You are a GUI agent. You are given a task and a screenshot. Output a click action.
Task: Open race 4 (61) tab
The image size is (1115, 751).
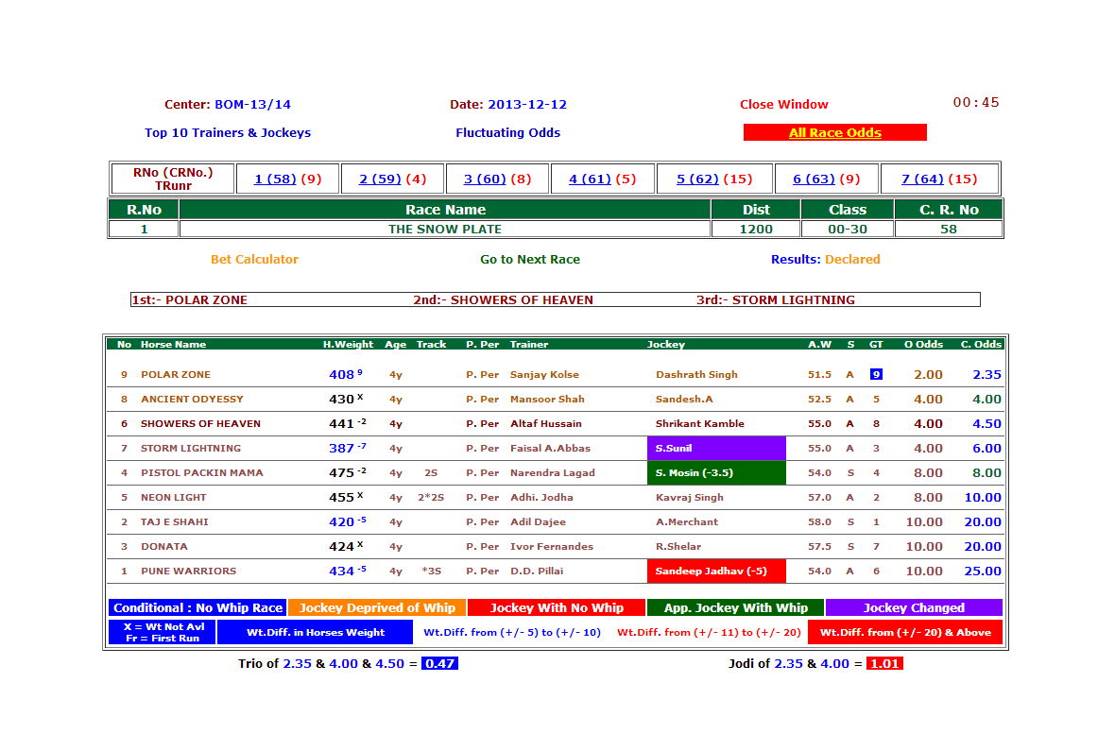[591, 179]
